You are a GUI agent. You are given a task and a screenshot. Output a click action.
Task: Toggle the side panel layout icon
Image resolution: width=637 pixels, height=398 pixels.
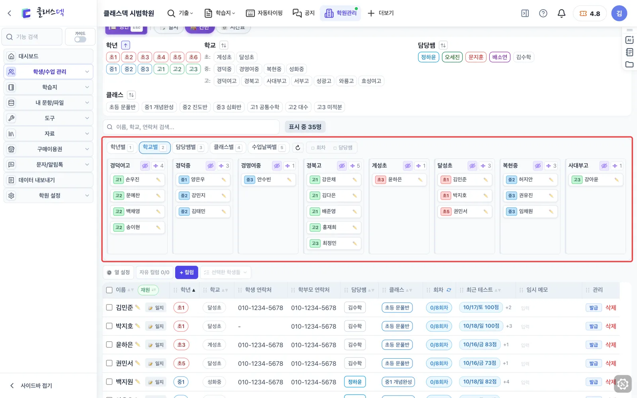(x=525, y=14)
